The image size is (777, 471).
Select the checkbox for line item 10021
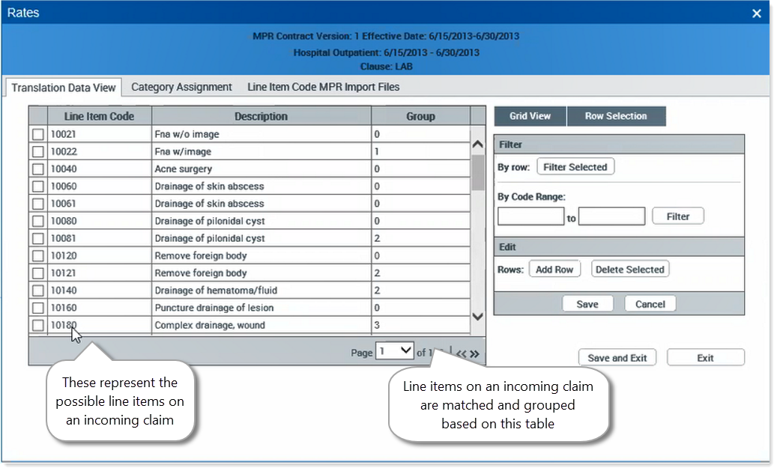click(x=38, y=134)
